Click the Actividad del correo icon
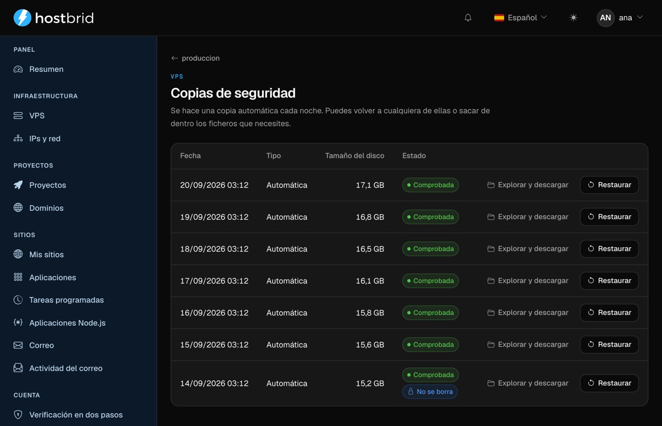Screen dimensions: 662x426 (18, 368)
